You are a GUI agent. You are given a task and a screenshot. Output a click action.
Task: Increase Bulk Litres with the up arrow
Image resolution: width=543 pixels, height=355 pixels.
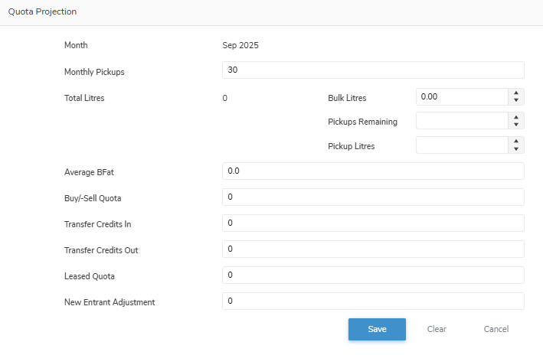coord(516,93)
